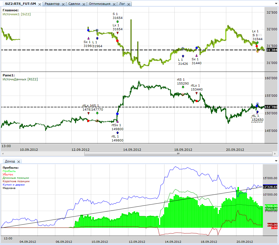This screenshot has width=279, height=245.
Task: Switch to the SiZ2:RTS_FUT:5M tab
Action: [x=20, y=4]
